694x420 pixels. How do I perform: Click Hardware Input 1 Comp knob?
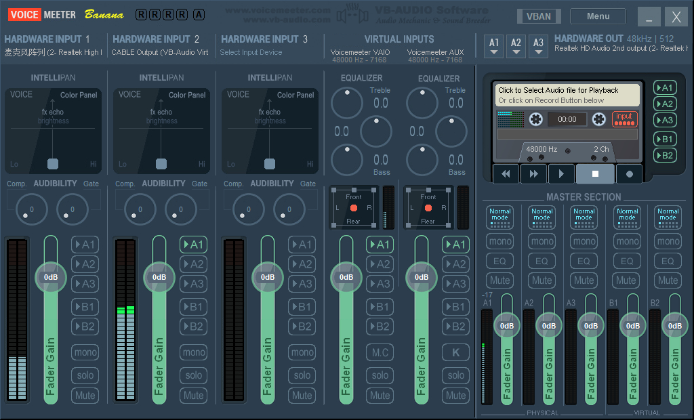[x=31, y=209]
